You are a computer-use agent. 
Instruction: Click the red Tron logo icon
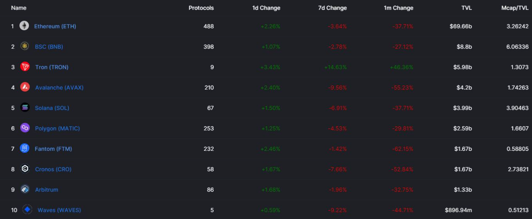tap(25, 67)
